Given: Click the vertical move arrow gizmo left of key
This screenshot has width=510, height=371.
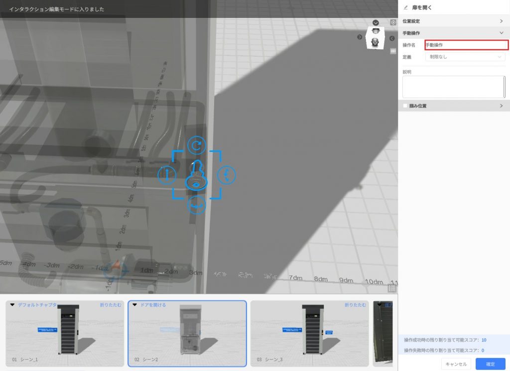Looking at the screenshot, I should [167, 175].
